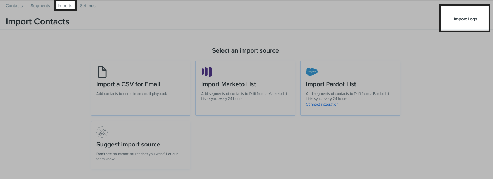Switch to the Segments tab
Viewport: 493px width, 179px height.
[x=40, y=6]
